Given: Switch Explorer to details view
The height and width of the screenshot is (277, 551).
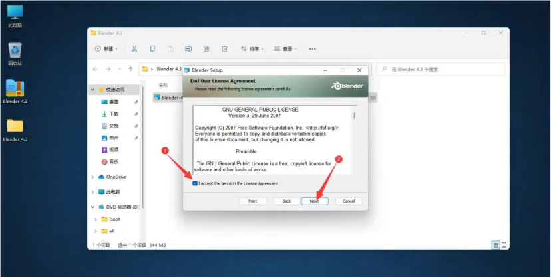Looking at the screenshot, I should coord(496,245).
